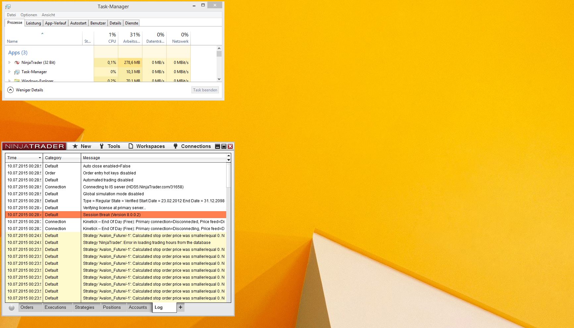Collapse view using Weniger Details arrow icon

pyautogui.click(x=11, y=90)
